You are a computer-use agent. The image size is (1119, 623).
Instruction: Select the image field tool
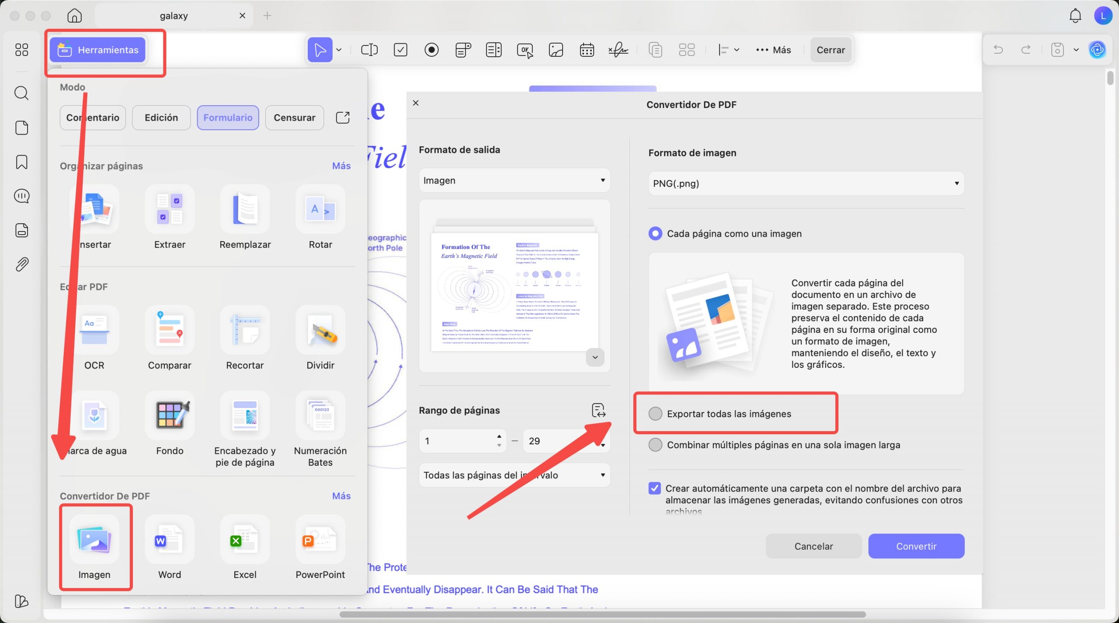coord(555,49)
